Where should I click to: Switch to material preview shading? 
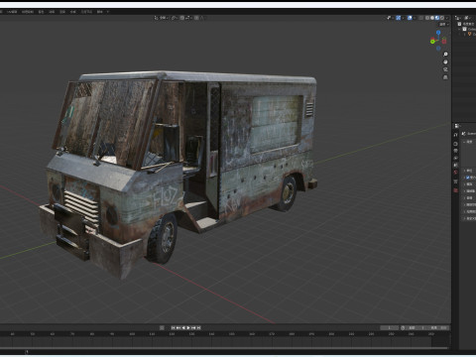[437, 18]
